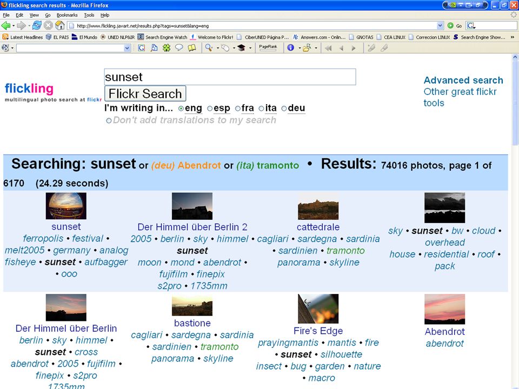This screenshot has width=519, height=389.
Task: Select the fra language radio button
Action: 238,109
